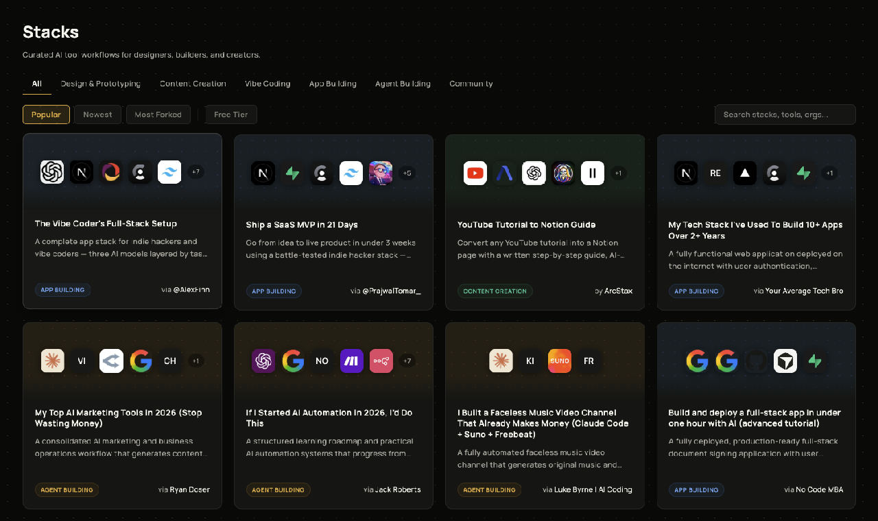Expand the +5 tools badge in the SaaS MVP card
This screenshot has width=878, height=521.
coord(407,173)
